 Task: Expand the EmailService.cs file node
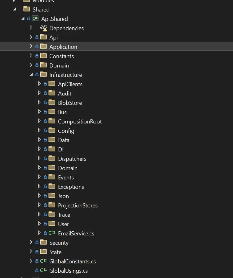tap(39, 233)
